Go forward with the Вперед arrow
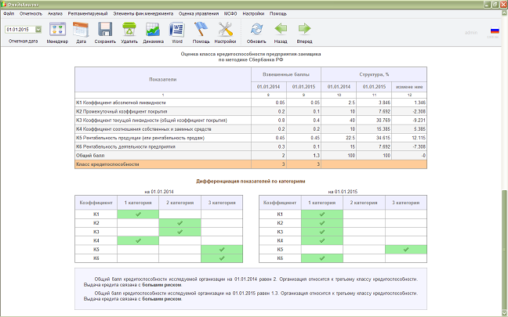508x317 pixels. 304,29
